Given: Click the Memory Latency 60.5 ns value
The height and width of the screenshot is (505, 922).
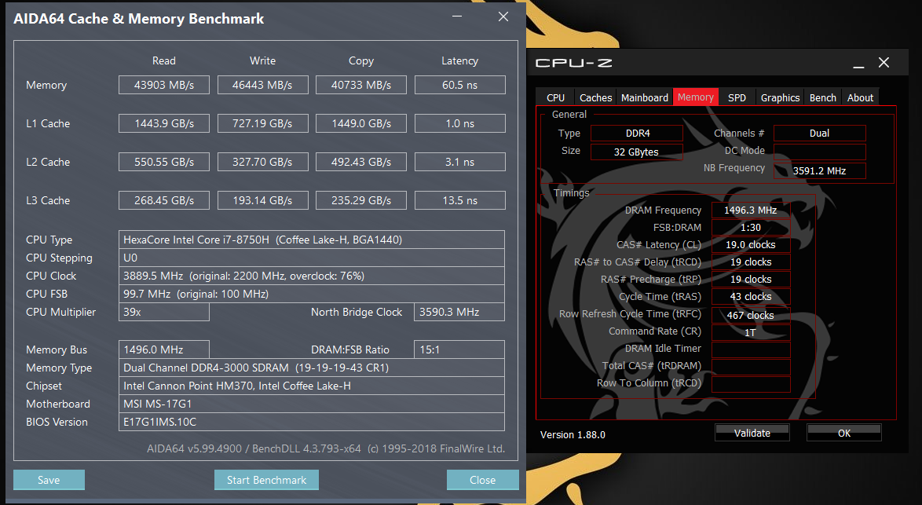Looking at the screenshot, I should [x=460, y=85].
